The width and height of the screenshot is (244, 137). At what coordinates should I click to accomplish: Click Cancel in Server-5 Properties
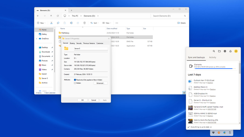(x=94, y=100)
